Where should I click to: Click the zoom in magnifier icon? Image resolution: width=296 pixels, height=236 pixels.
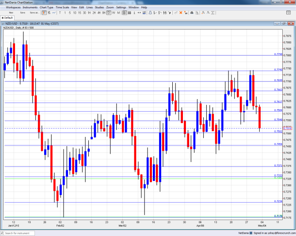tap(203, 13)
